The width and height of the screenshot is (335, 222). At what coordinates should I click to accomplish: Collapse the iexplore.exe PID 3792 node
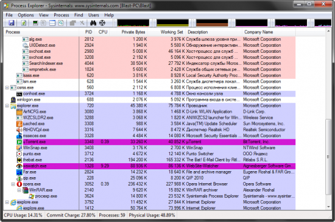(x=7, y=202)
